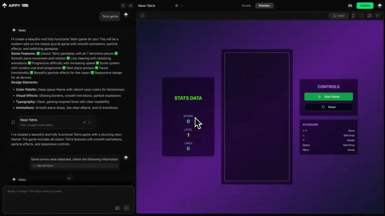Click the Start Game button
Screen dimensions: 385x216
point(329,97)
